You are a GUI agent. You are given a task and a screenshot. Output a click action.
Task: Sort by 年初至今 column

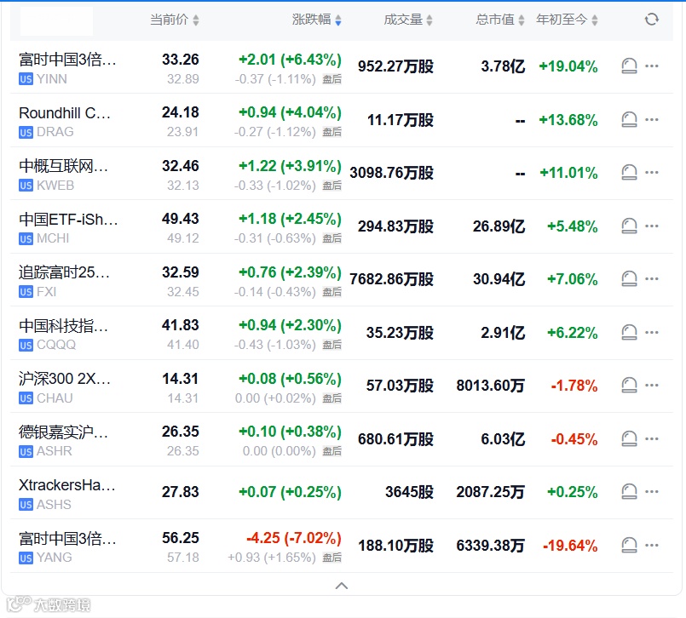(x=567, y=20)
